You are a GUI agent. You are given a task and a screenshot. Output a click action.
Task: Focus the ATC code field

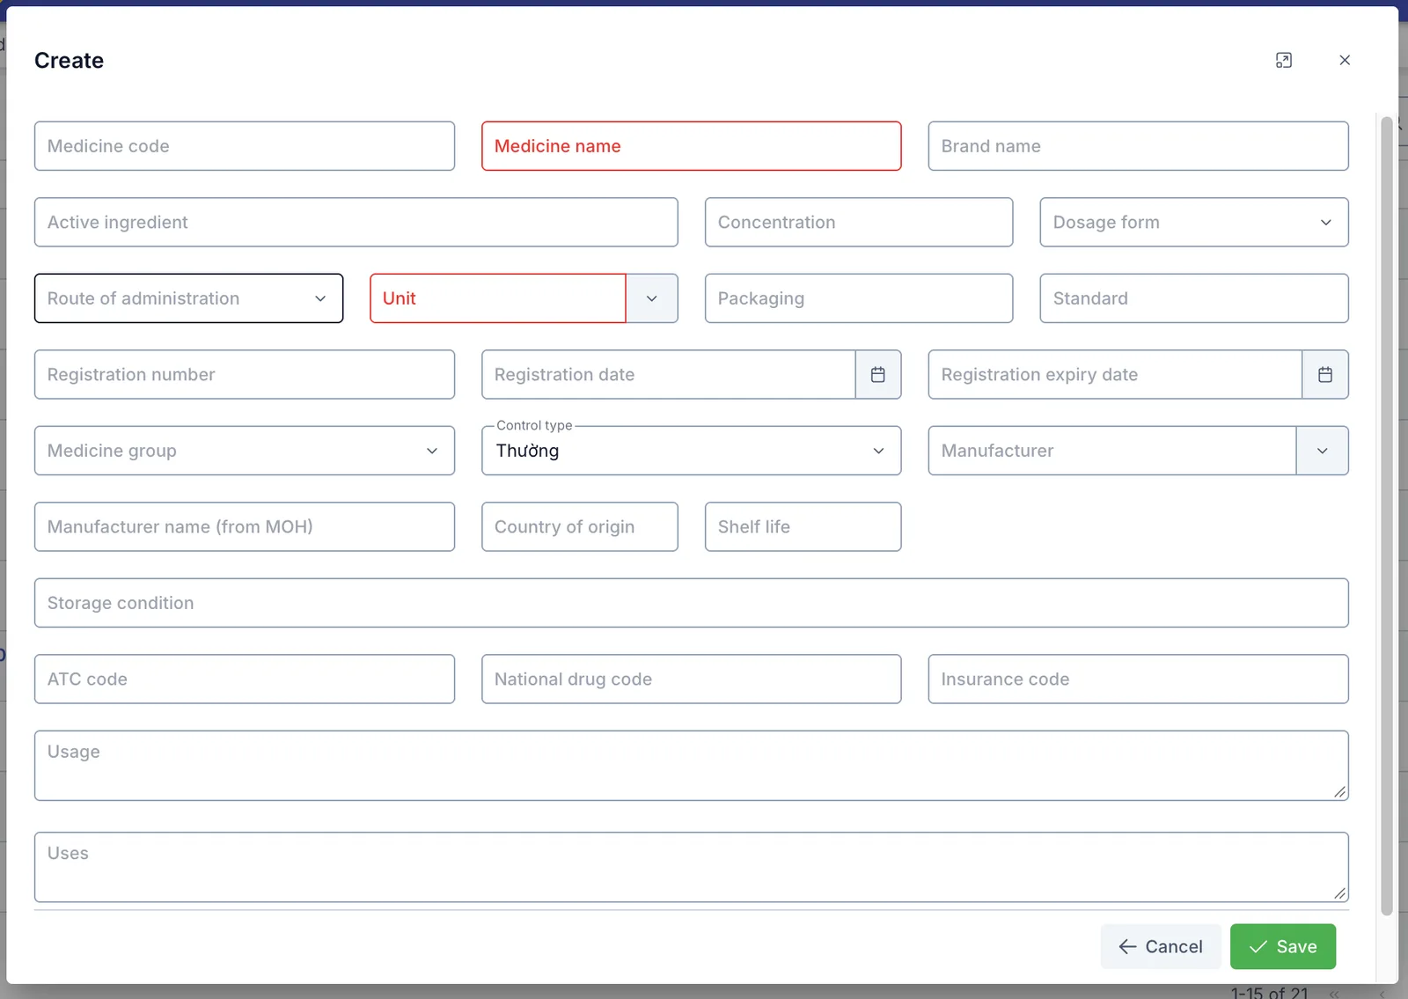tap(245, 679)
